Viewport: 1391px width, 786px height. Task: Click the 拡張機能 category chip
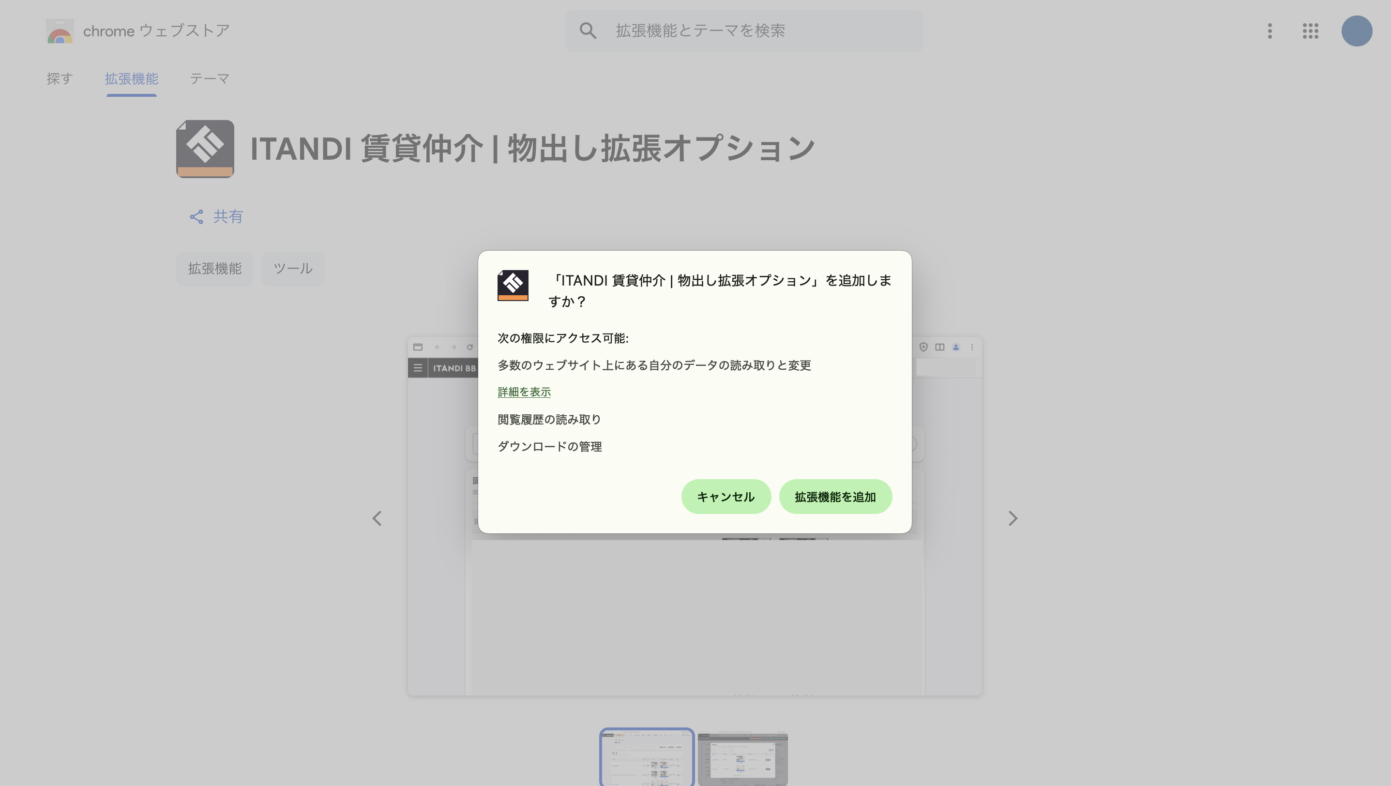pos(214,268)
